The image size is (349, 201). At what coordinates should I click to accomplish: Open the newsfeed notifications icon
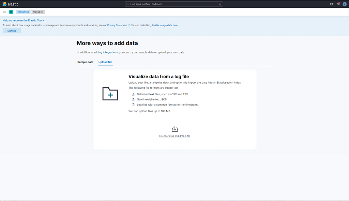pos(338,4)
